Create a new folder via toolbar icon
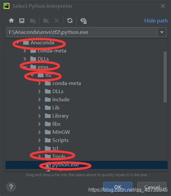 click(x=46, y=21)
